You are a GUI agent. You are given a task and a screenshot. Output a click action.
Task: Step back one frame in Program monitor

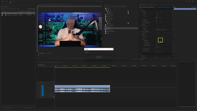pos(67,59)
